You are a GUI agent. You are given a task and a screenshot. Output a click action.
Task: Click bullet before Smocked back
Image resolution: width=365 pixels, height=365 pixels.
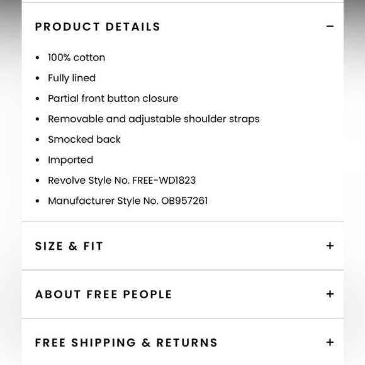[x=38, y=140]
